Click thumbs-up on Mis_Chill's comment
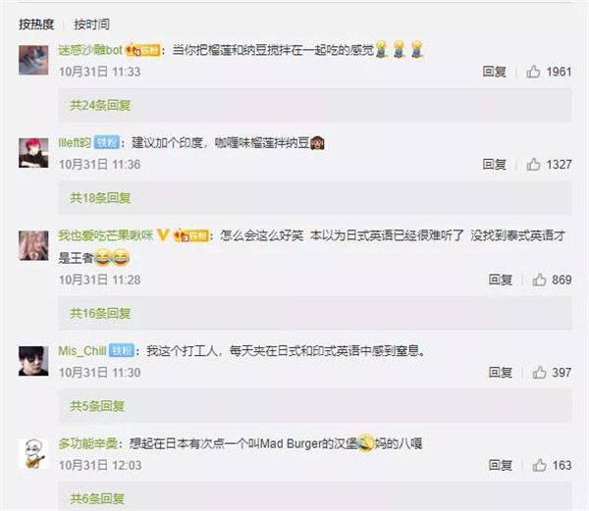The width and height of the screenshot is (589, 511). click(539, 372)
